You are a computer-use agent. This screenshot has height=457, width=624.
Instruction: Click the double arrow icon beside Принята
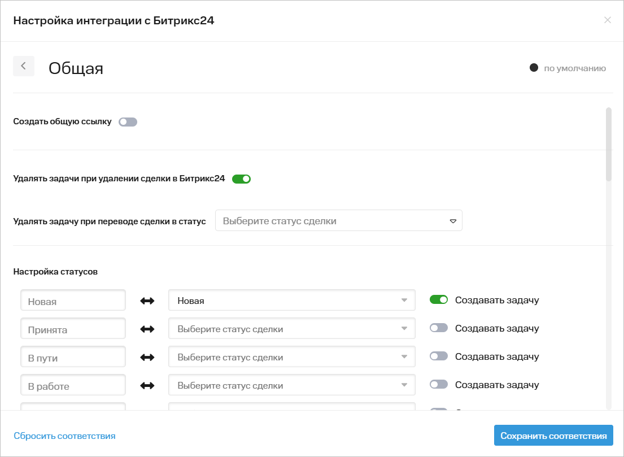tap(147, 329)
